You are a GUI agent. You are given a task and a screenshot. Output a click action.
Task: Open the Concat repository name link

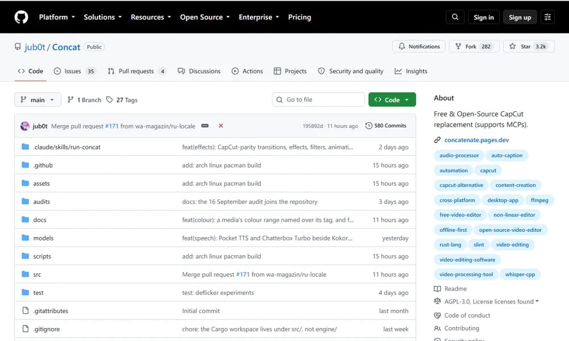(x=66, y=47)
